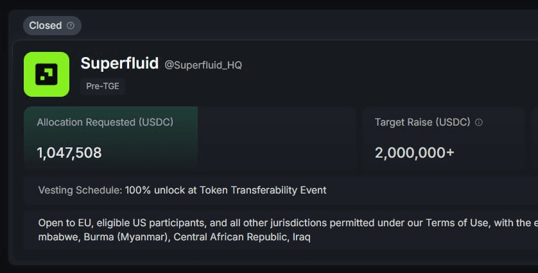This screenshot has height=273, width=538.
Task: Click the Burma (Myanmar) country text
Action: [126, 237]
